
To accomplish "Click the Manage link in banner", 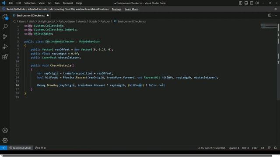I will [x=117, y=9].
